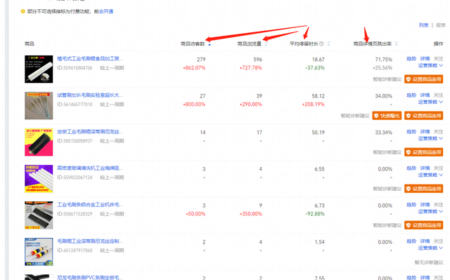View 详情 for product ID 651247917060
This screenshot has height=280, width=450.
pyautogui.click(x=425, y=241)
